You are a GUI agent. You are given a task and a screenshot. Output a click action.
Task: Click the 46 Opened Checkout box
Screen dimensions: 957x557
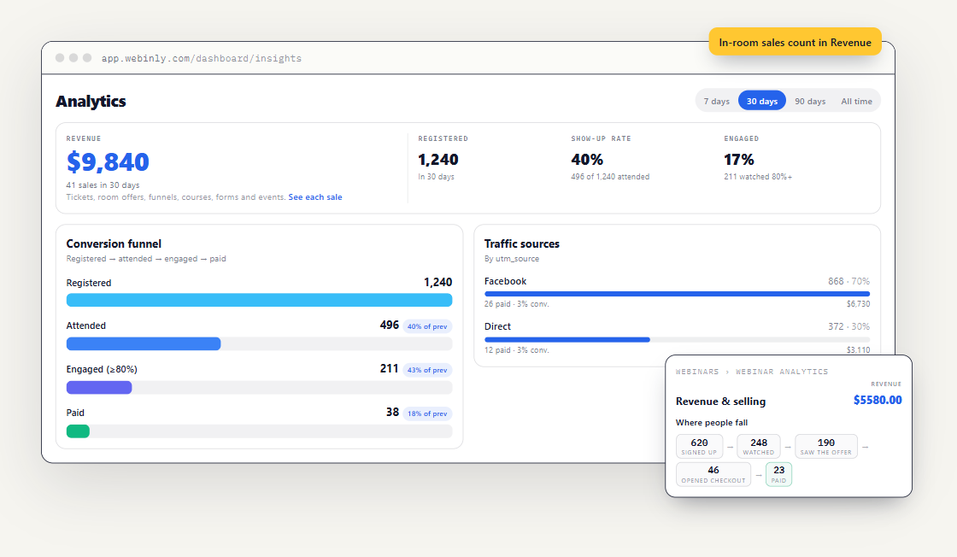tap(713, 474)
